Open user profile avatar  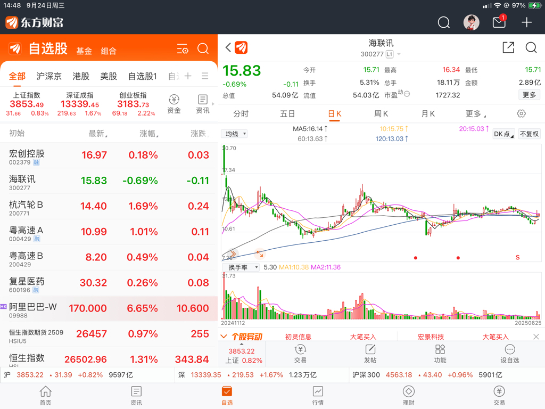472,22
